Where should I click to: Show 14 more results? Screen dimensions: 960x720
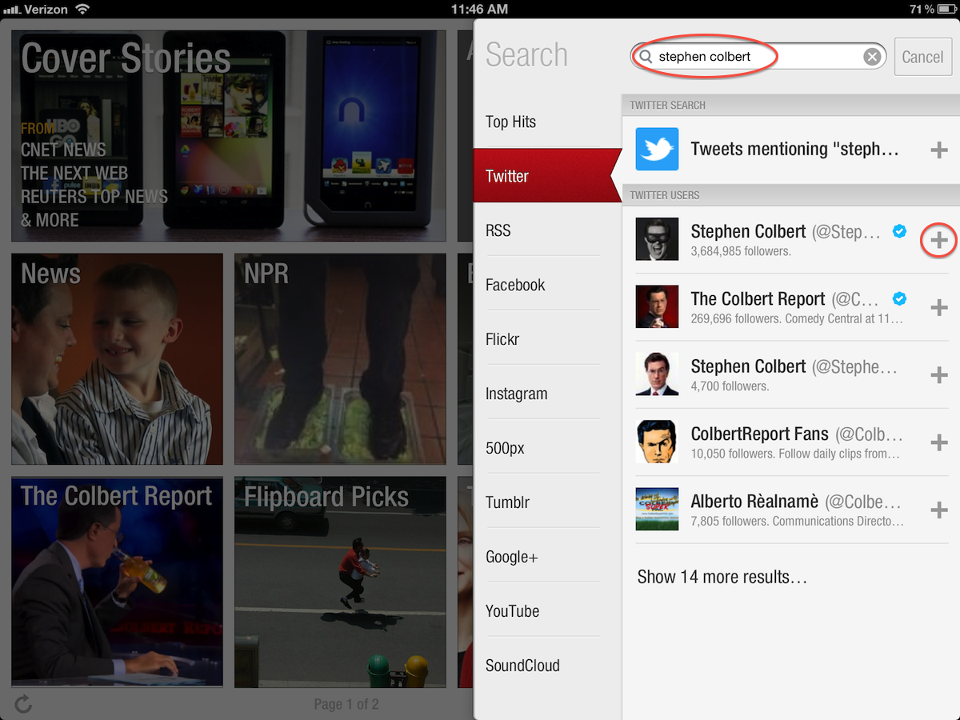722,577
